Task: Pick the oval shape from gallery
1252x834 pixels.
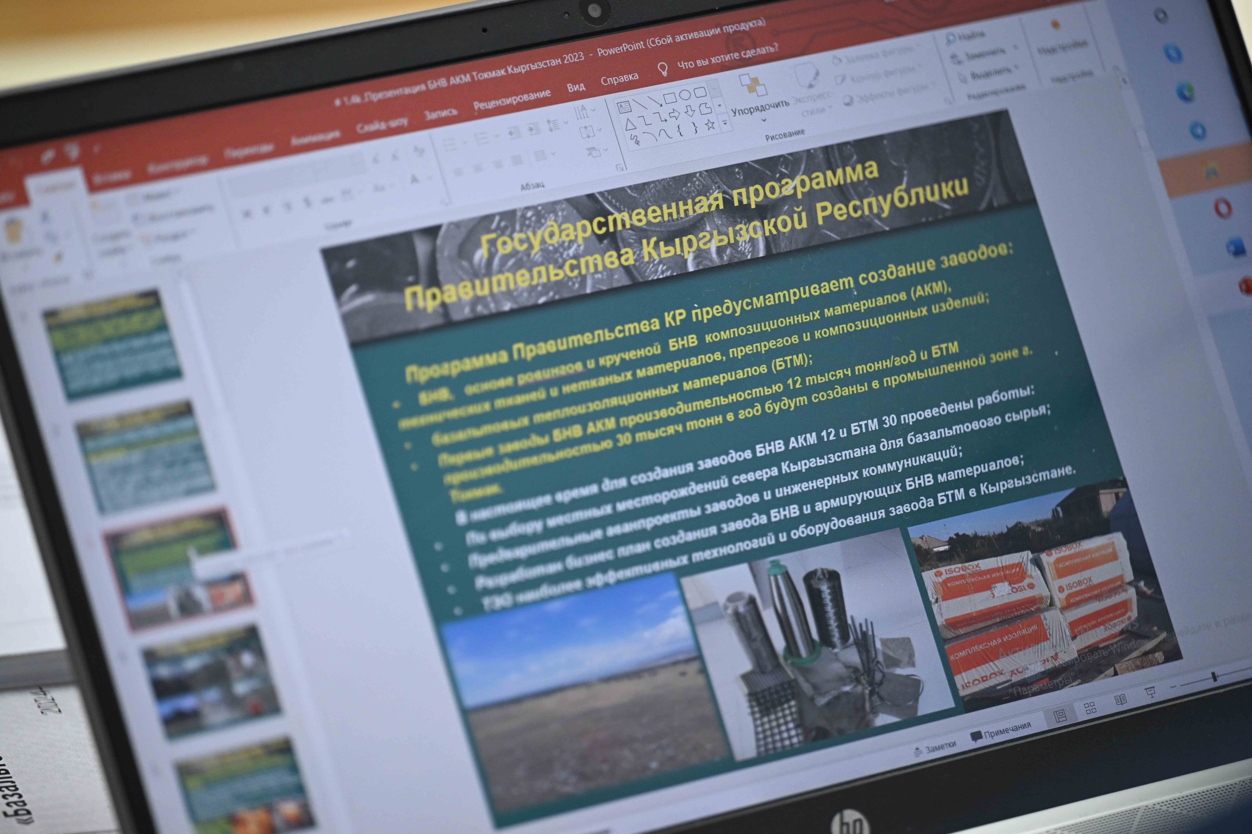Action: pos(685,94)
